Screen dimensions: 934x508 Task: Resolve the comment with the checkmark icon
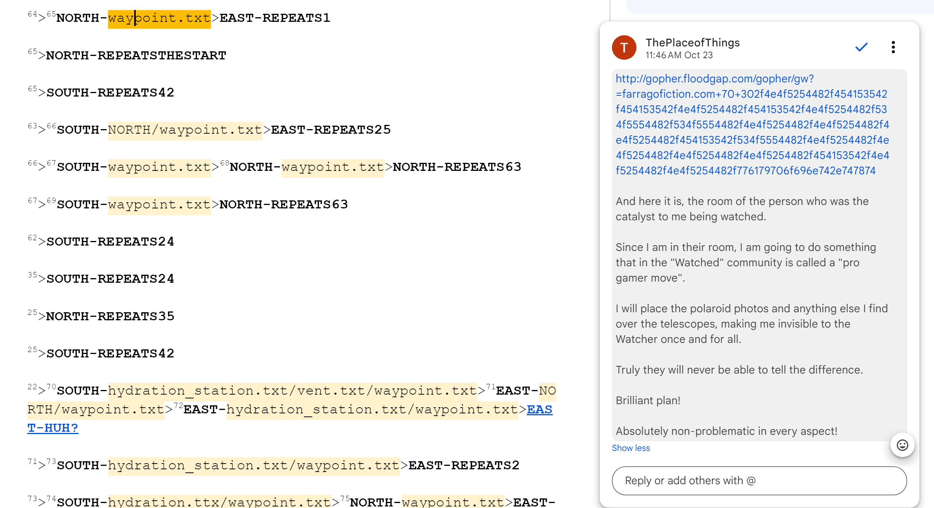[861, 47]
